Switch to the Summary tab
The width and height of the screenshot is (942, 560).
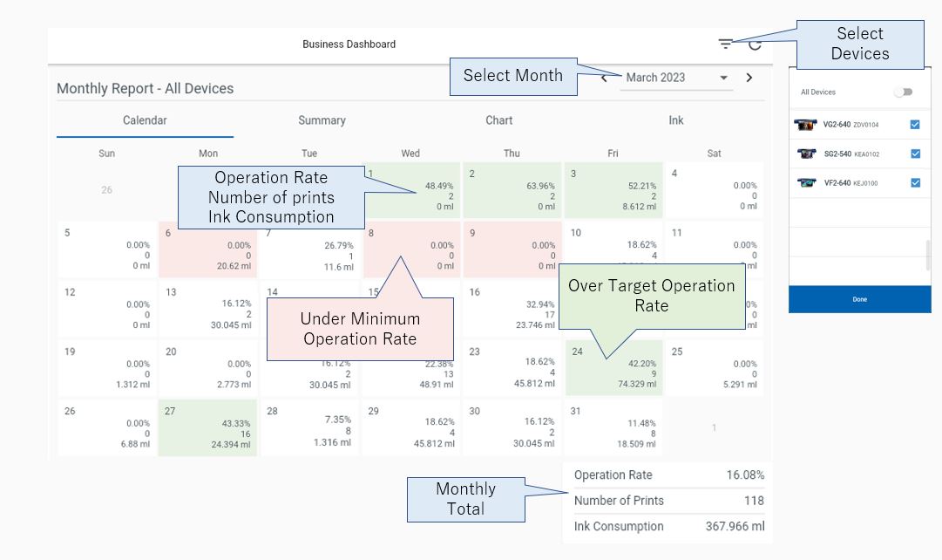(322, 120)
